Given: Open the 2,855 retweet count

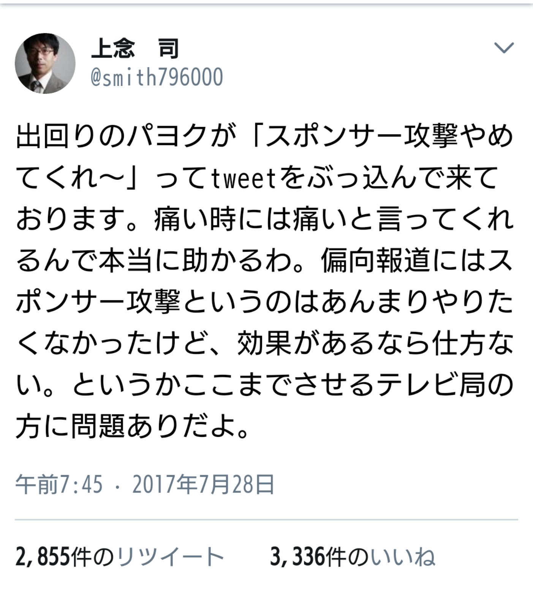Looking at the screenshot, I should pos(43,557).
